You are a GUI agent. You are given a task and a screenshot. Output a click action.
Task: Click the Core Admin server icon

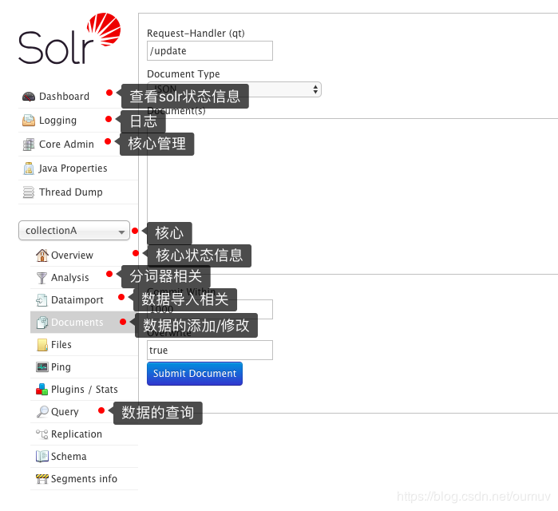click(x=29, y=145)
